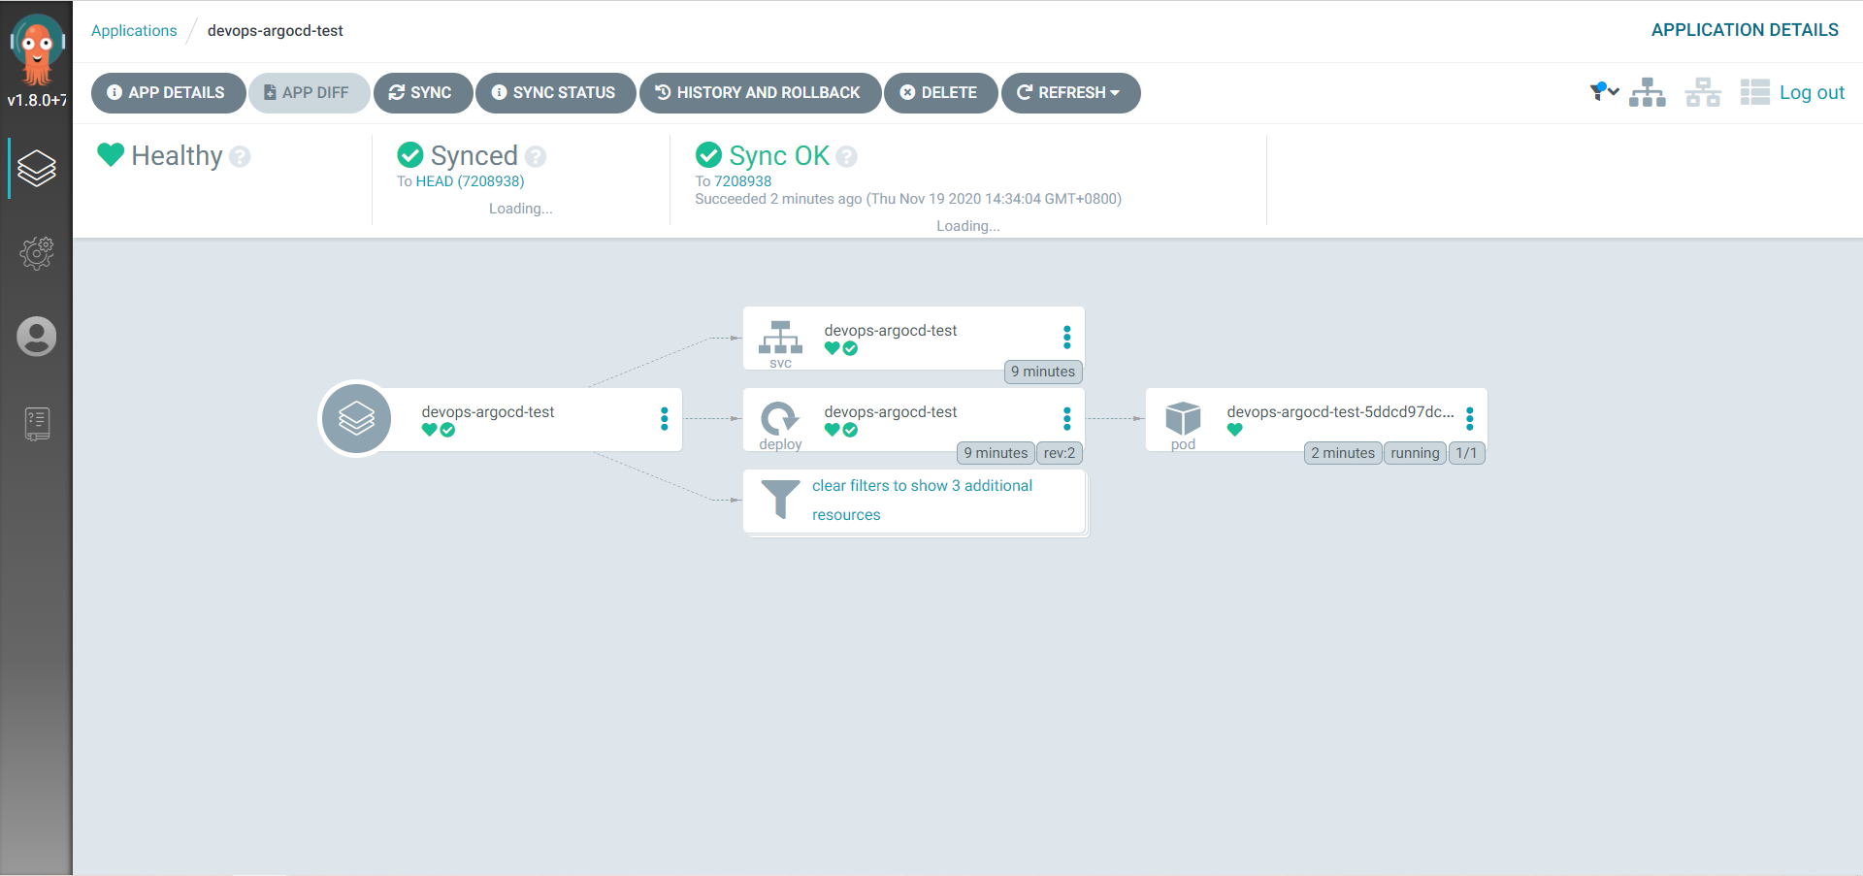The image size is (1863, 876).
Task: Open HEAD (7208938) revision link
Action: tap(470, 181)
